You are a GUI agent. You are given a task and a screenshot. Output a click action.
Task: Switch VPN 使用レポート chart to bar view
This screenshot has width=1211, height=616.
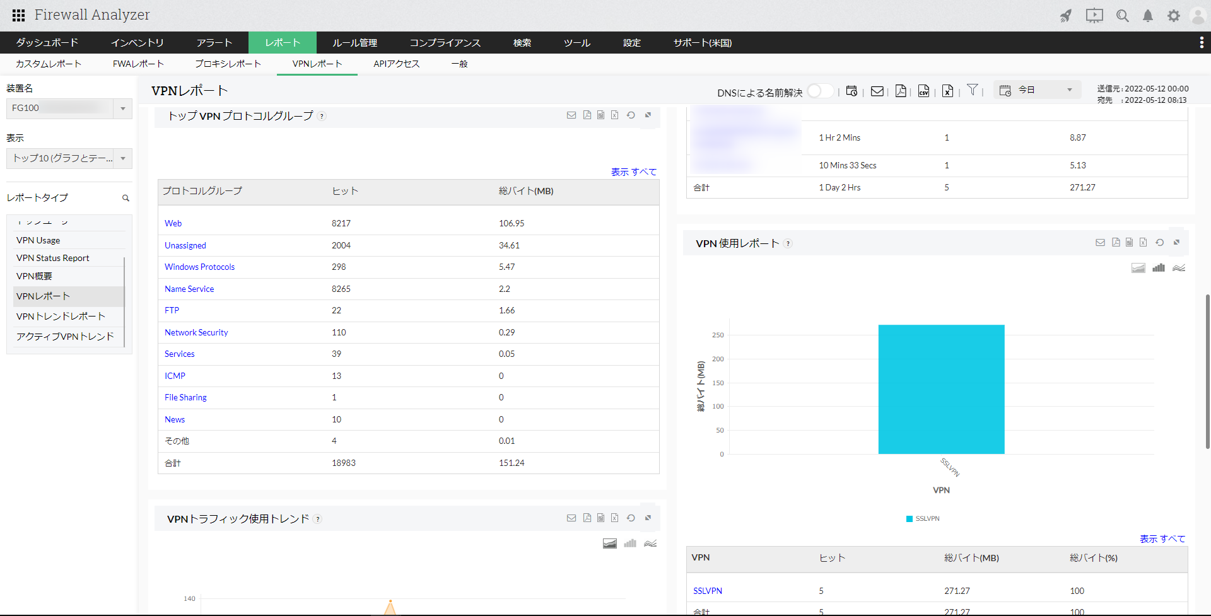[x=1159, y=268]
